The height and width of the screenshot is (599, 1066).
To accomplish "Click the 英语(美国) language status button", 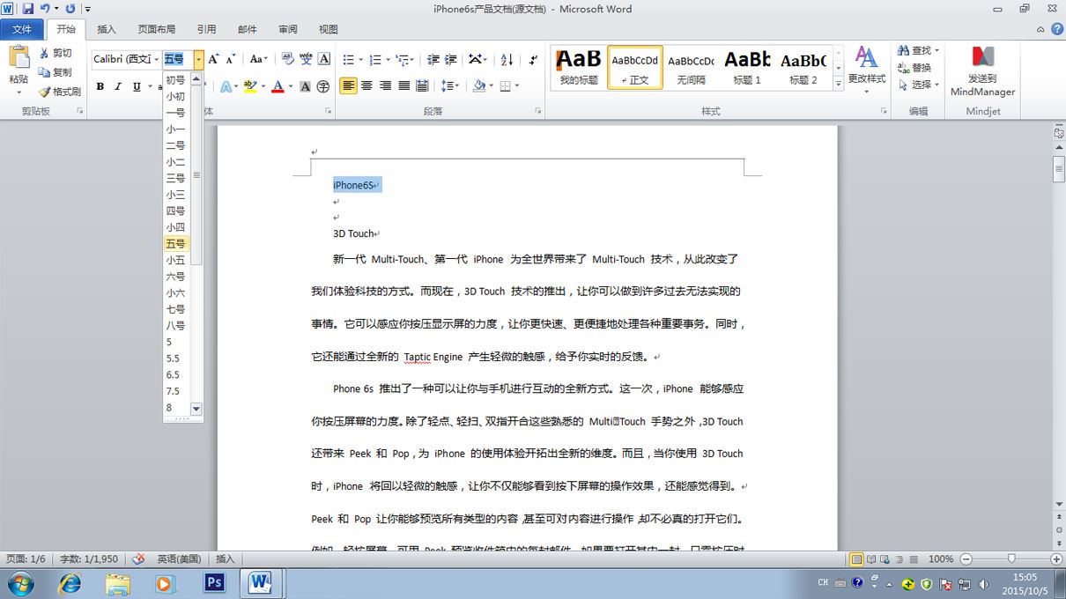I will pyautogui.click(x=179, y=558).
